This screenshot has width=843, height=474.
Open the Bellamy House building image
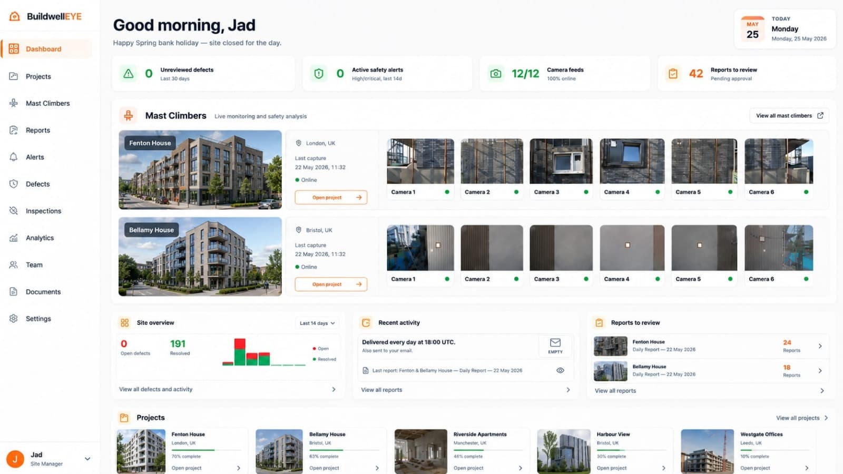pos(200,256)
